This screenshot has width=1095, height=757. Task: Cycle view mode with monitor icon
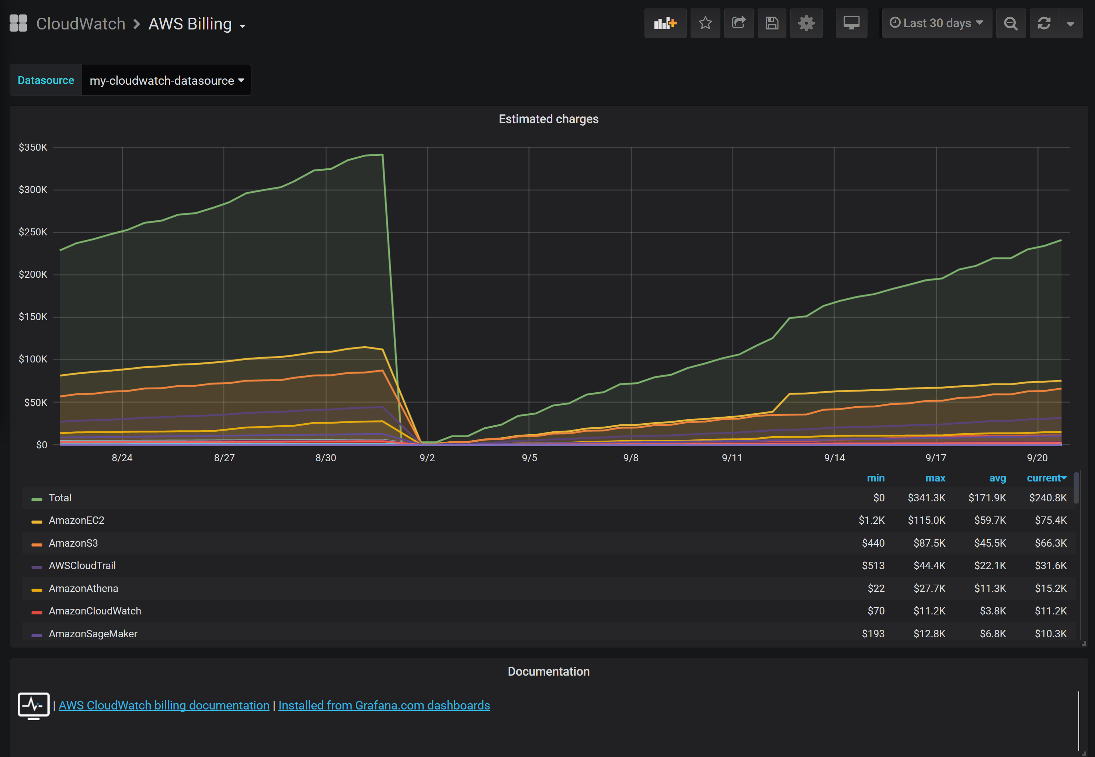point(851,23)
